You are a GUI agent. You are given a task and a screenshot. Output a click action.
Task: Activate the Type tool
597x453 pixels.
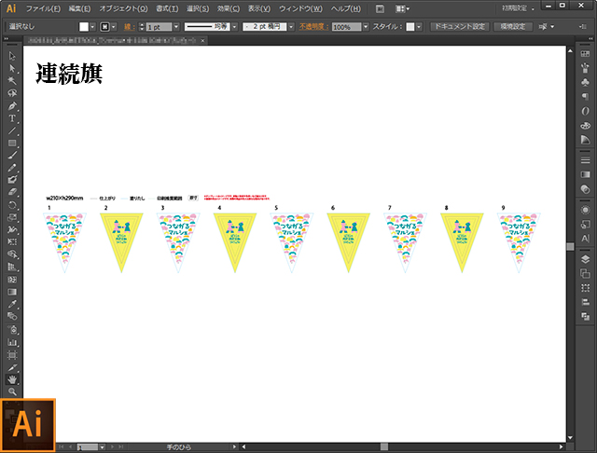(x=12, y=118)
